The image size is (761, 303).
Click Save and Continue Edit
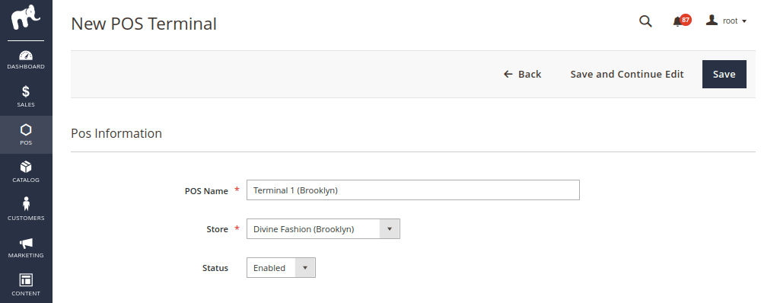[x=627, y=75]
